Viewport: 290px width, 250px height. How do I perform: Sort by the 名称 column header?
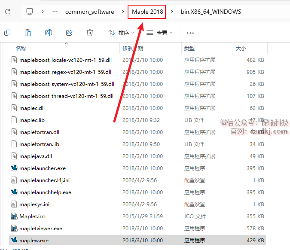tap(21, 49)
